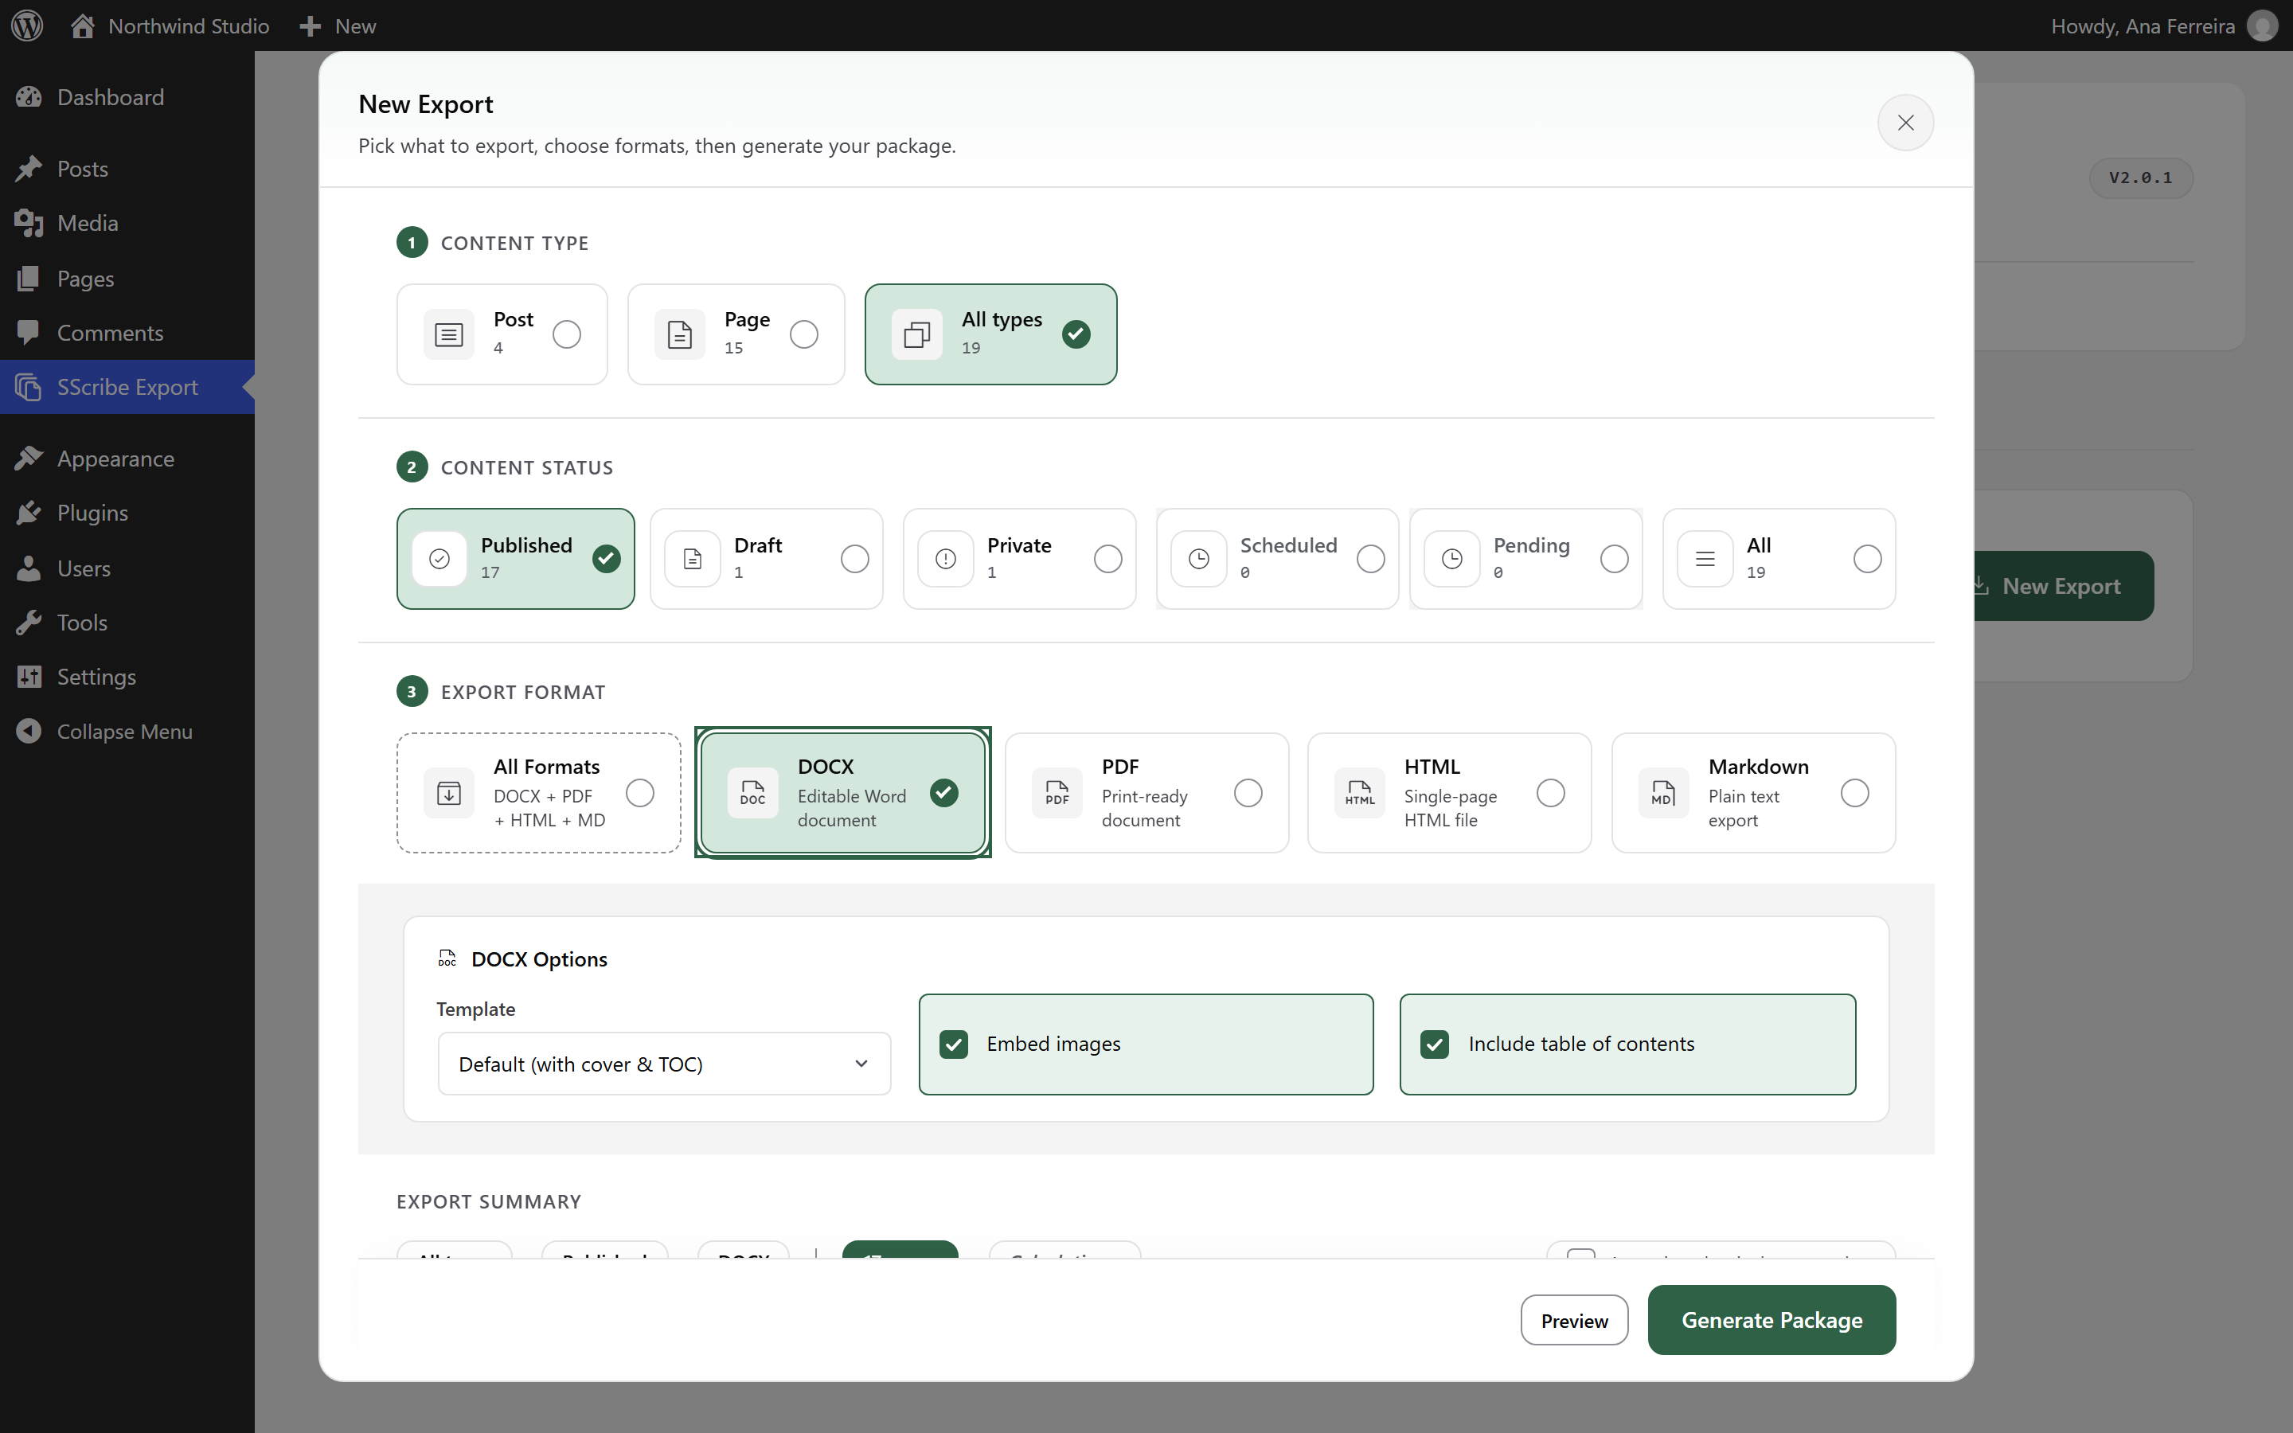This screenshot has height=1433, width=2293.
Task: Click the Settings sliders icon in sidebar
Action: point(29,677)
